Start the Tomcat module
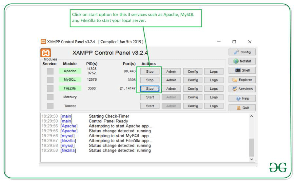This screenshot has width=295, height=182. (150, 106)
